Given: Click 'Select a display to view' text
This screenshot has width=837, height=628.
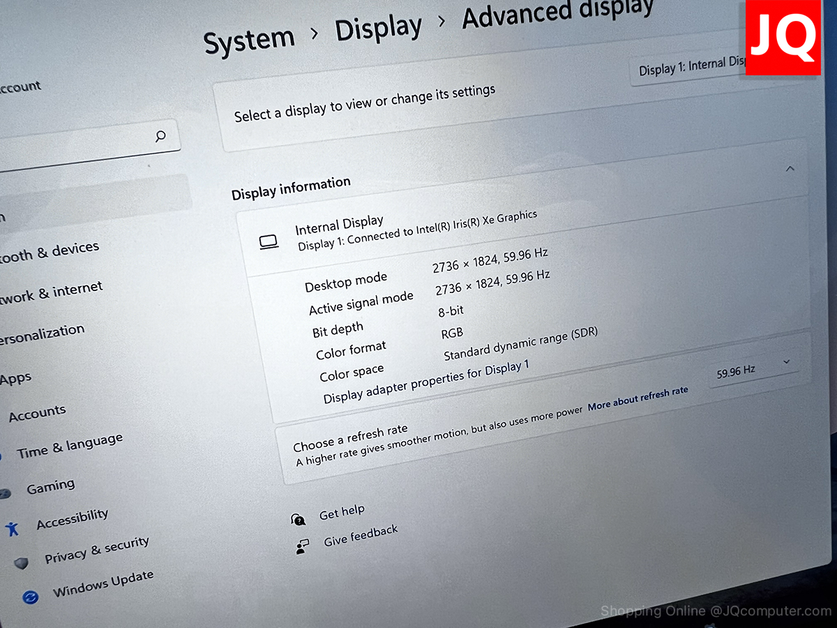Looking at the screenshot, I should pyautogui.click(x=365, y=103).
